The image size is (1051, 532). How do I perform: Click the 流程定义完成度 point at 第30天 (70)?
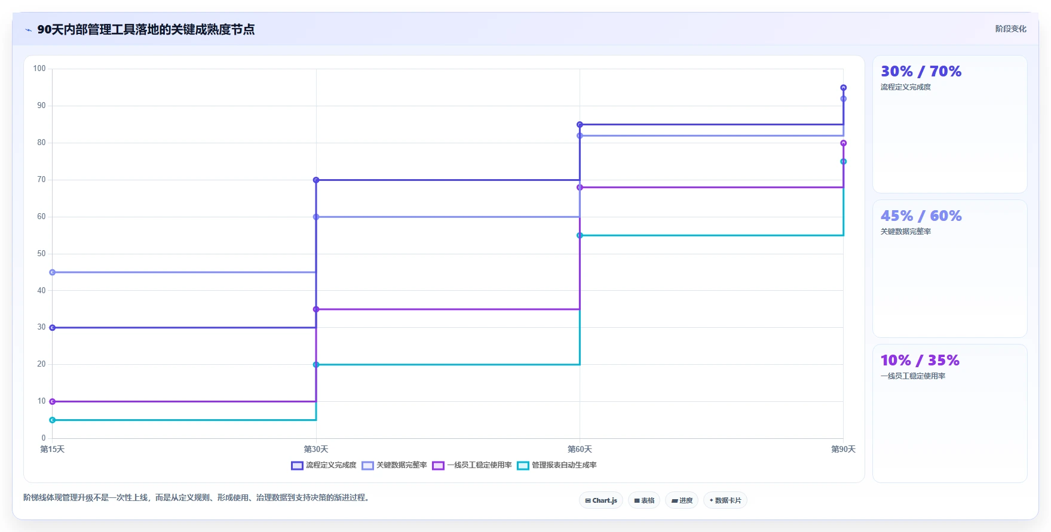point(316,180)
